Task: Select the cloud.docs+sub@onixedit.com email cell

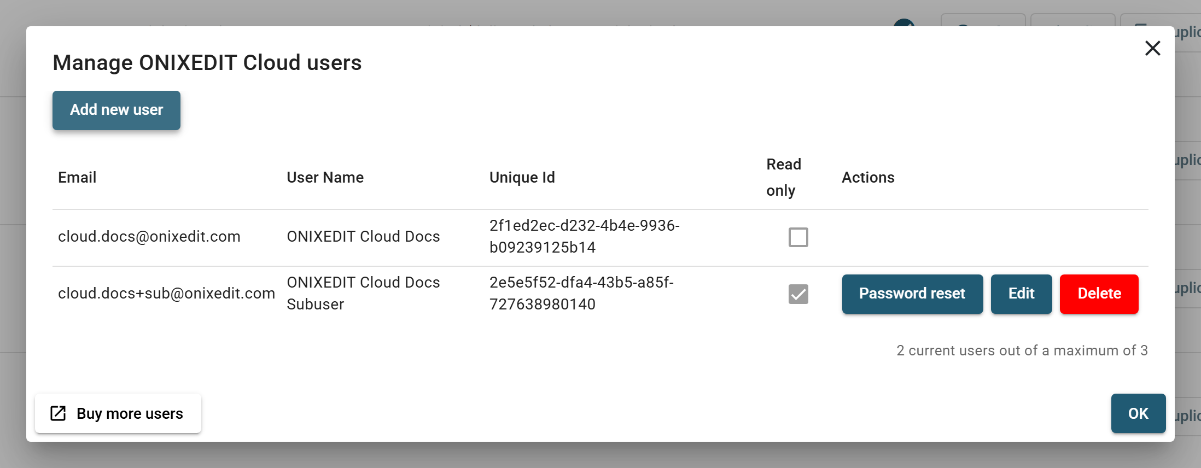Action: tap(166, 293)
